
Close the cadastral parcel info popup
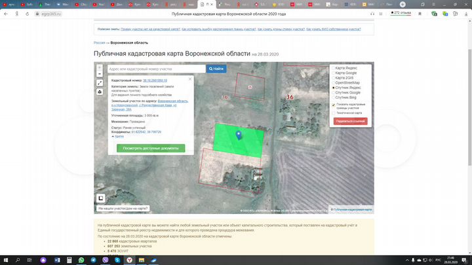[190, 79]
